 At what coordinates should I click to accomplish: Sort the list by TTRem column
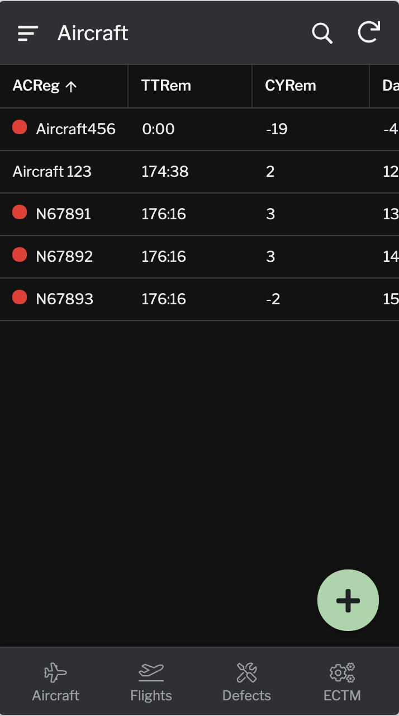pos(166,86)
